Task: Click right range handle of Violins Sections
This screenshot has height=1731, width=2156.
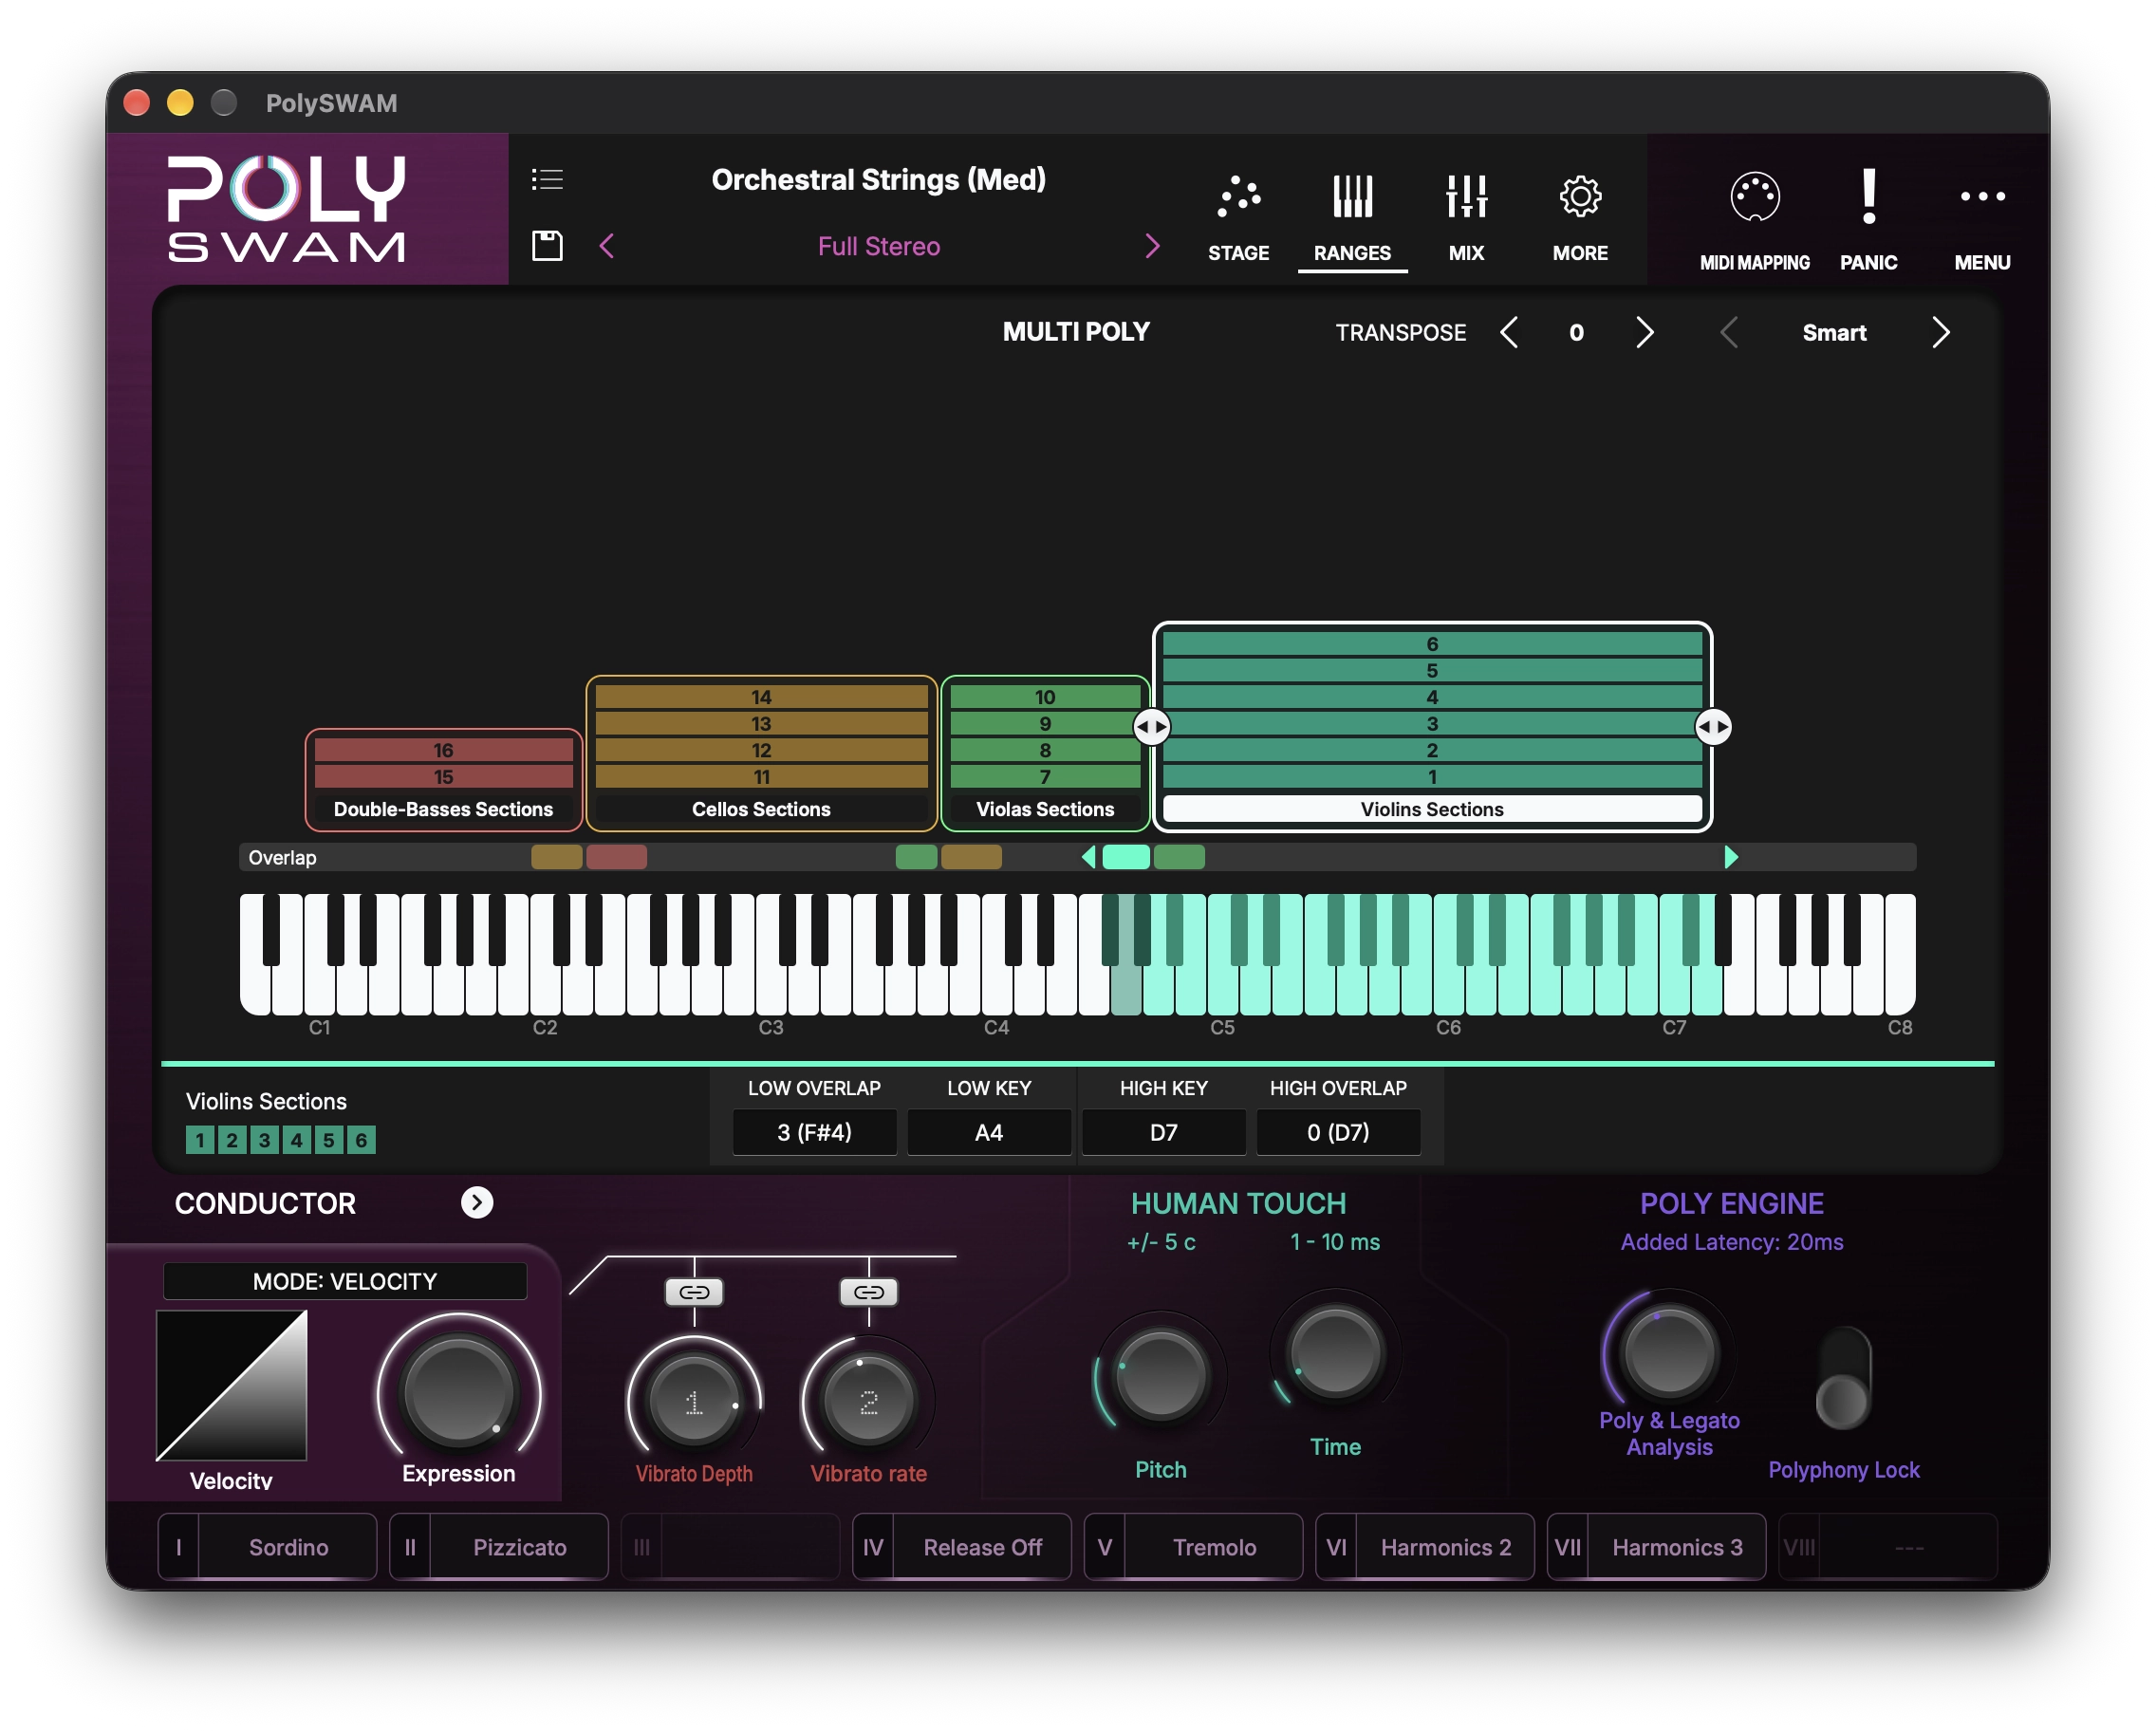Action: pyautogui.click(x=1713, y=727)
